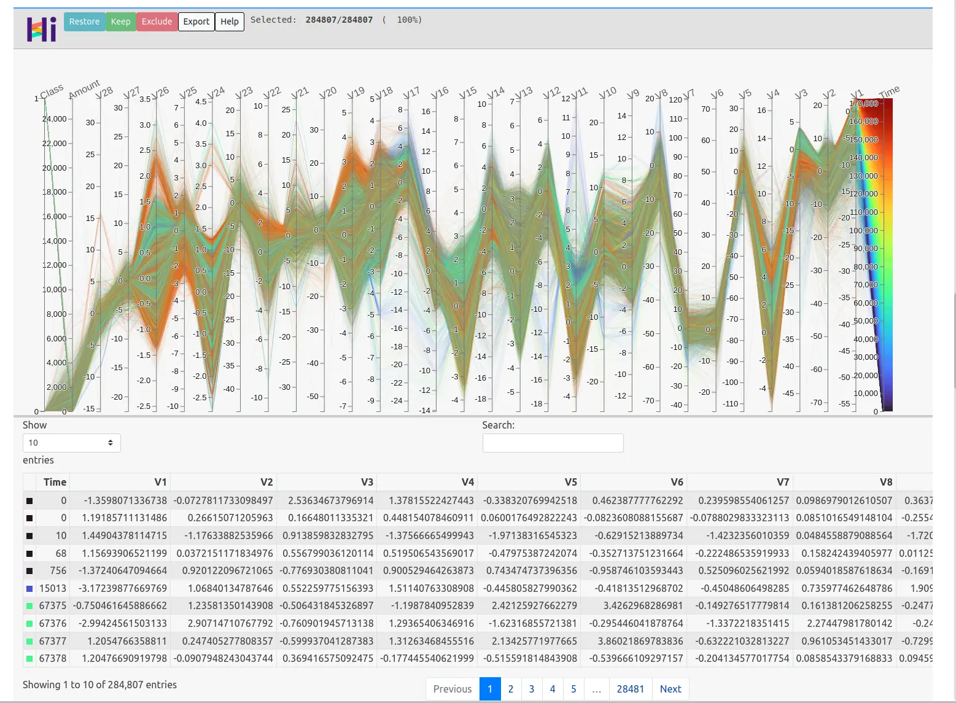Click the black color square for Time 756 row

pyautogui.click(x=29, y=571)
